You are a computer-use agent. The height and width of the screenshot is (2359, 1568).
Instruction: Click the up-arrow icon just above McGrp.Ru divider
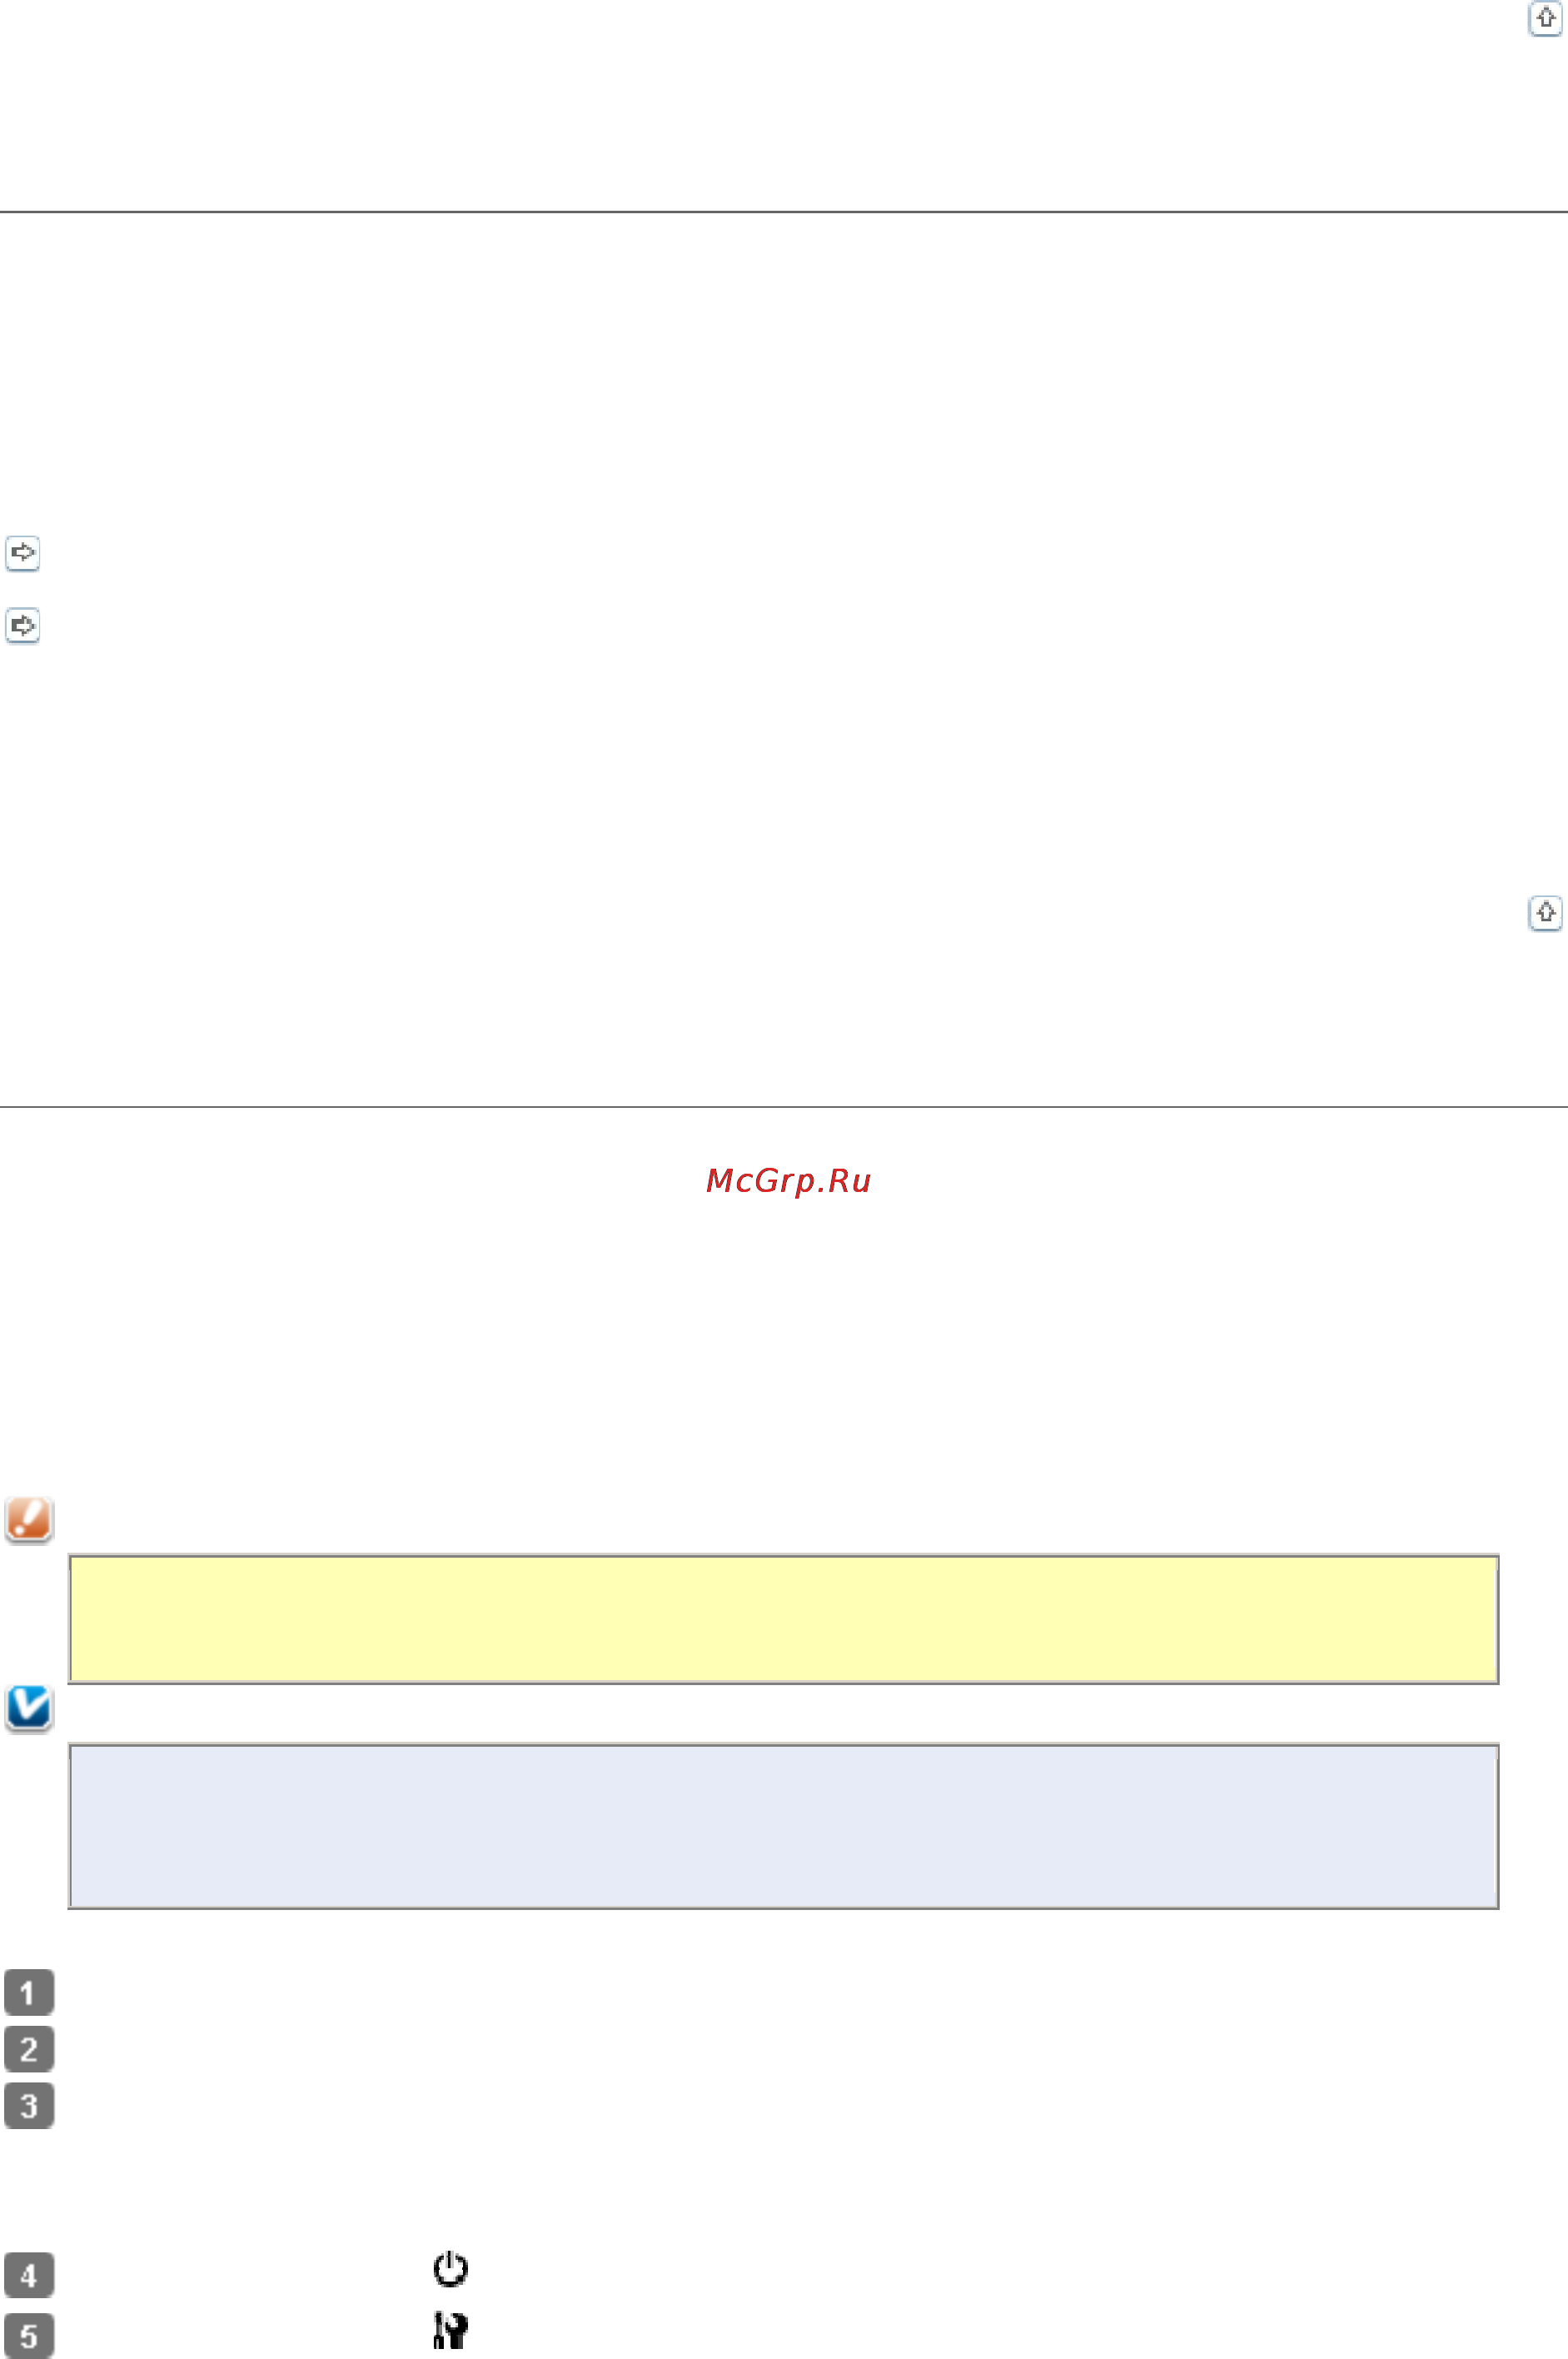click(x=1546, y=912)
